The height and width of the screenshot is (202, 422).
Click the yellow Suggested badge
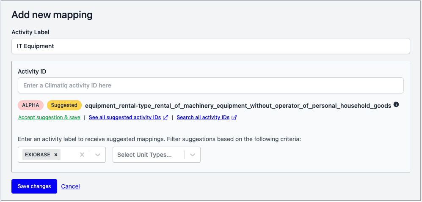[64, 105]
